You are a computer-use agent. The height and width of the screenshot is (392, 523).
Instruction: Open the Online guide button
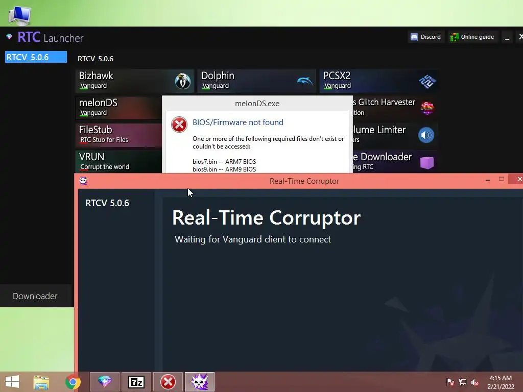(x=472, y=37)
